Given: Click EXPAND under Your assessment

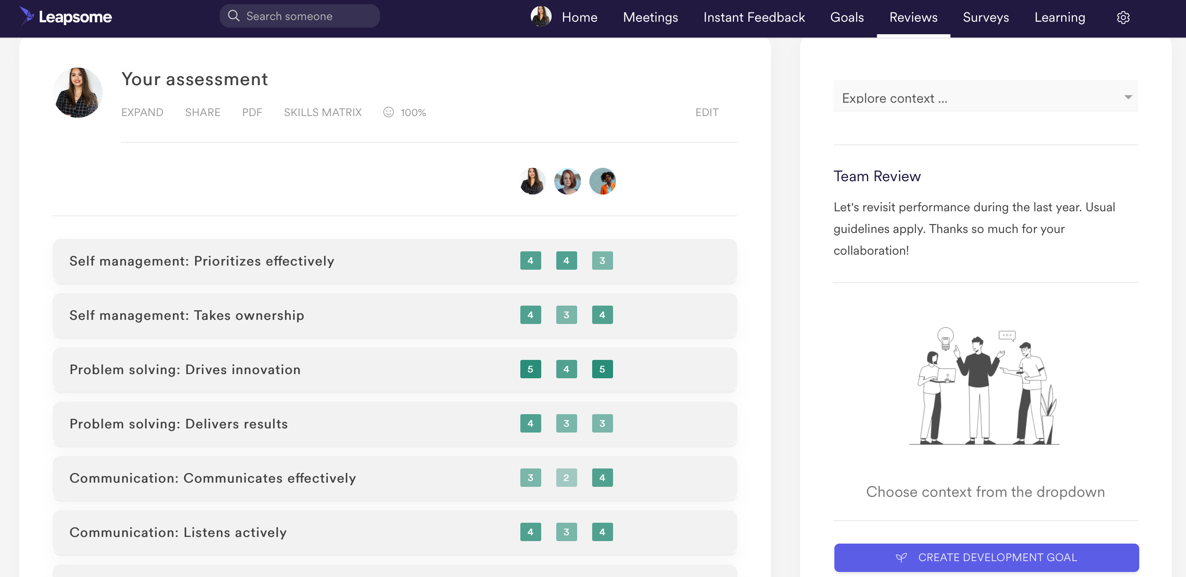Looking at the screenshot, I should click(142, 112).
